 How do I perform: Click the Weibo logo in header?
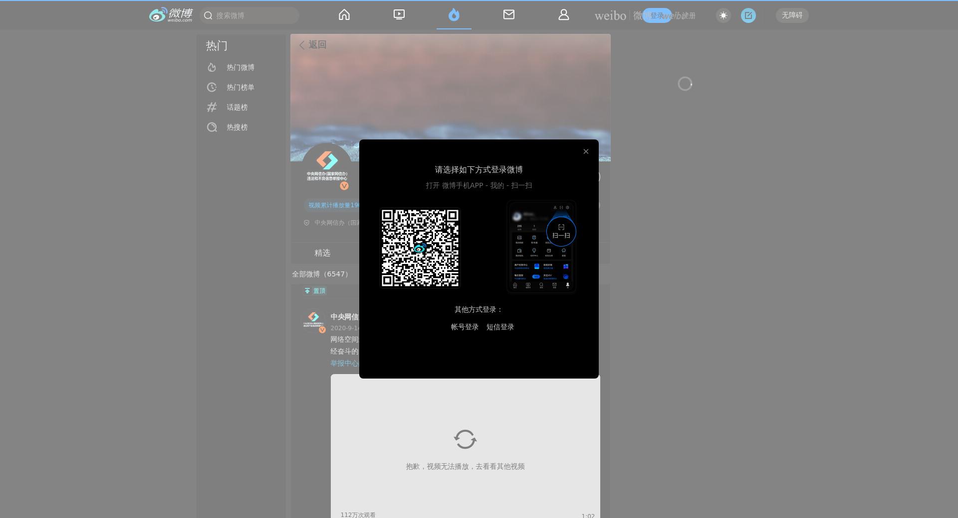click(x=171, y=15)
